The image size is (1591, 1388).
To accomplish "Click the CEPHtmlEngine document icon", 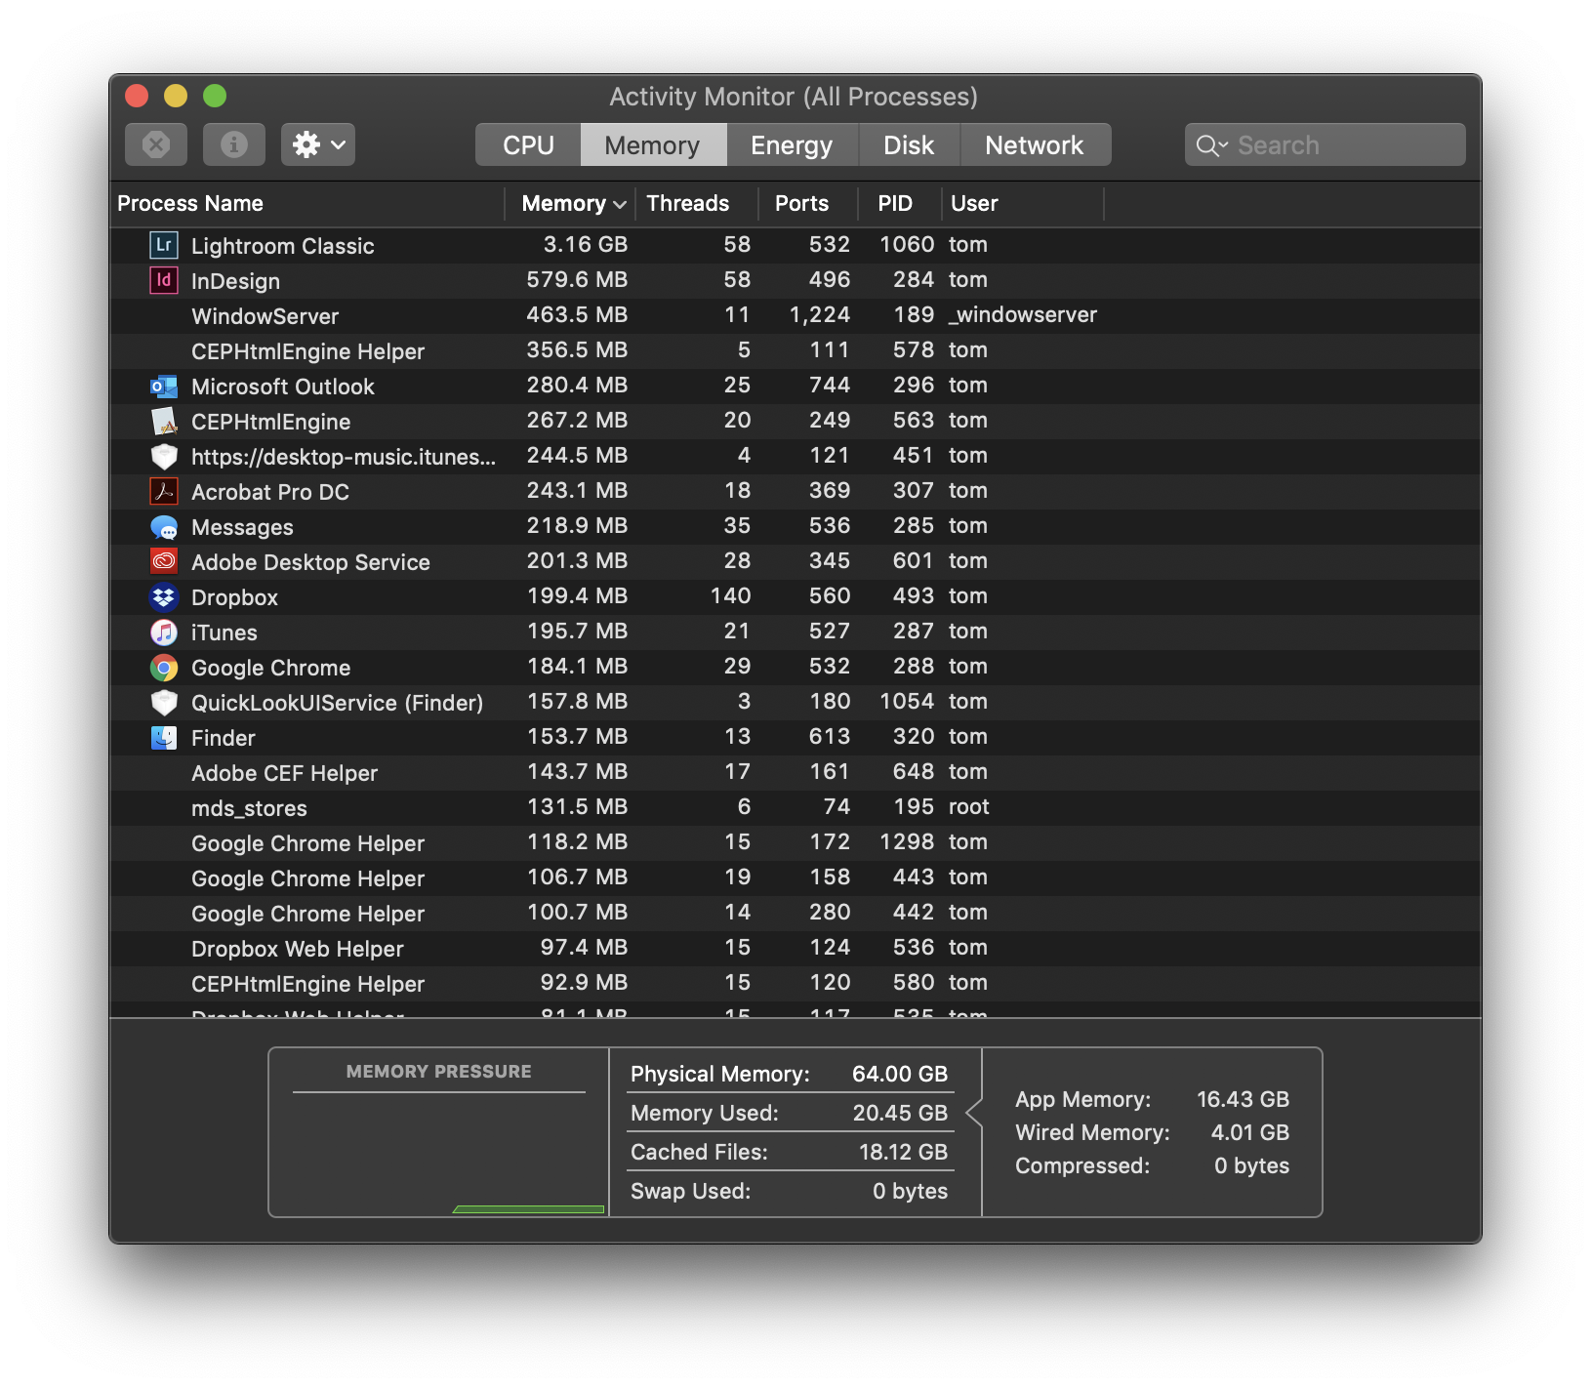I will coord(164,422).
